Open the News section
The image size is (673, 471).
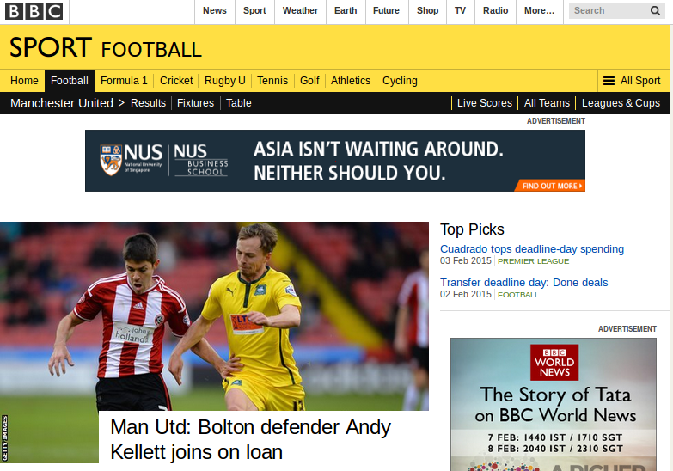click(215, 10)
